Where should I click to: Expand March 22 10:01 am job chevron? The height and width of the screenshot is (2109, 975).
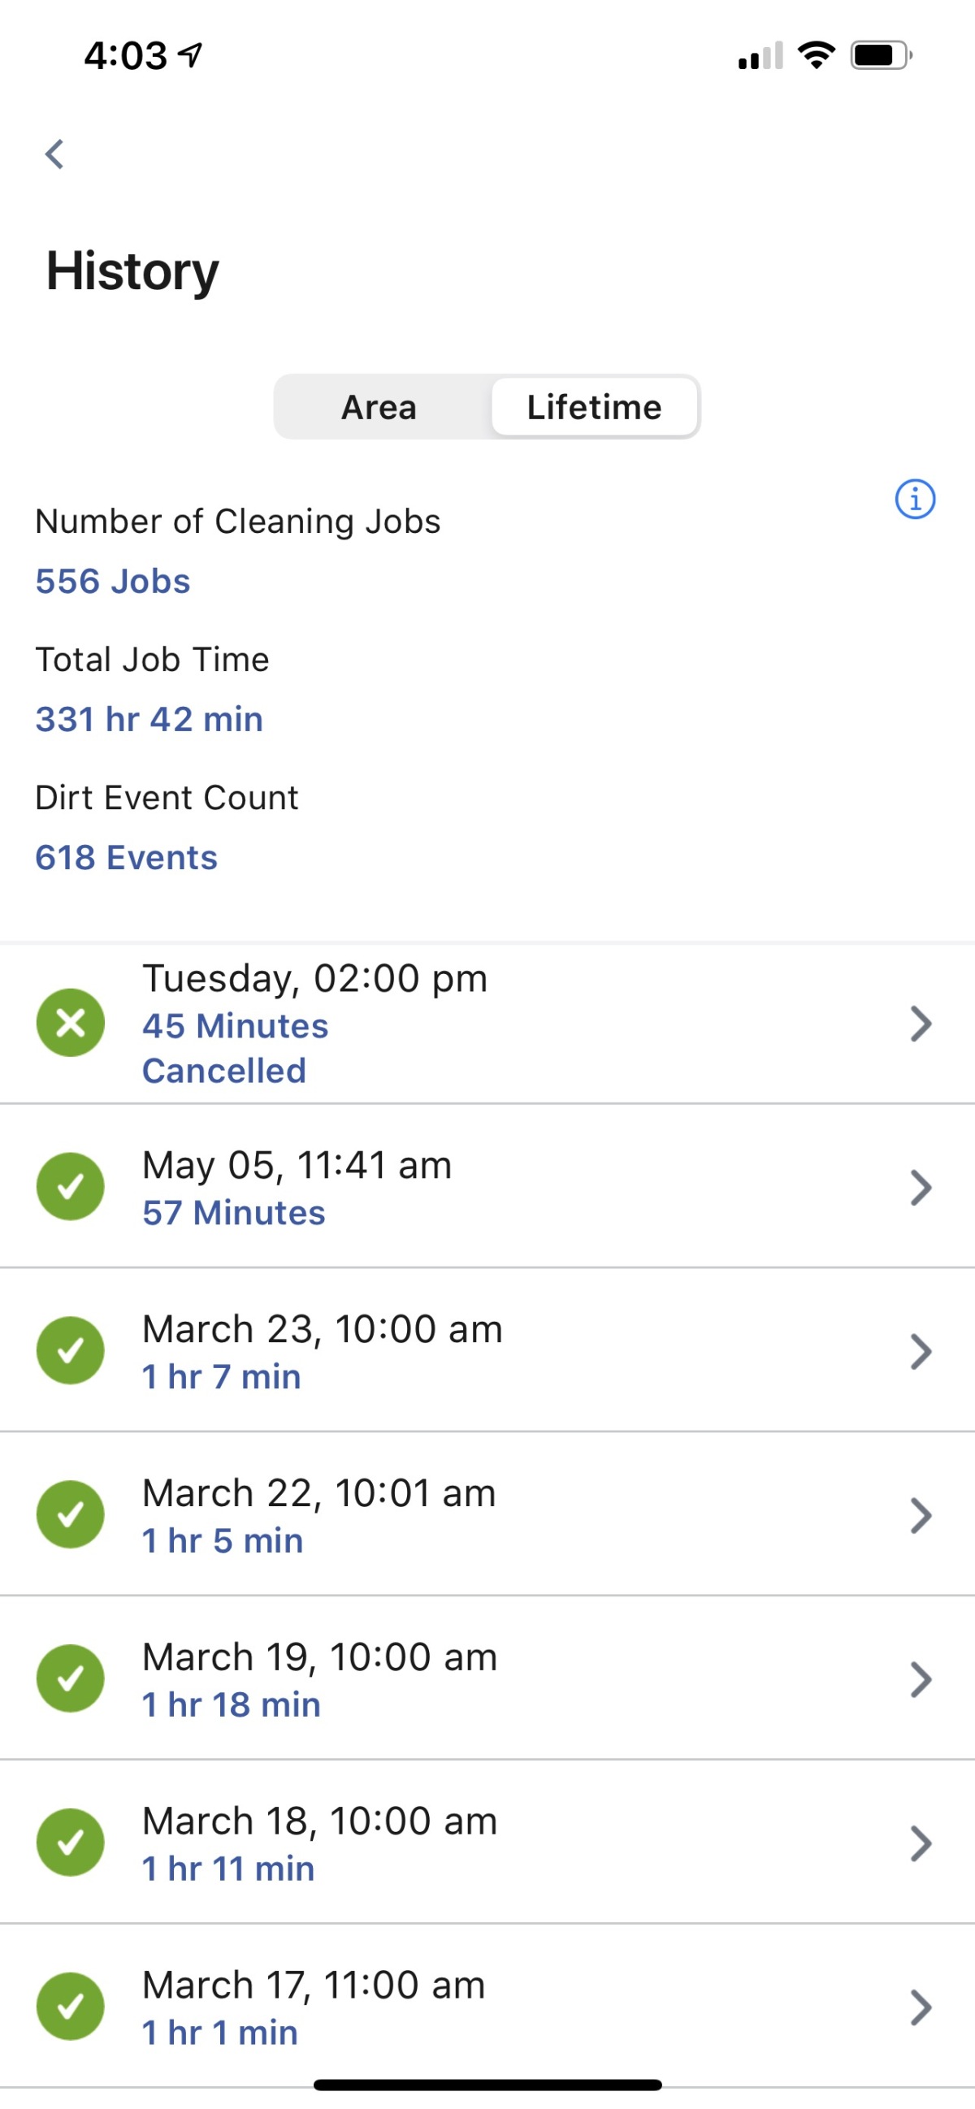pos(921,1515)
